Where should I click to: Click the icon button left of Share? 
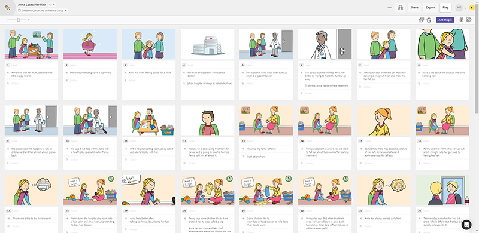tap(401, 8)
